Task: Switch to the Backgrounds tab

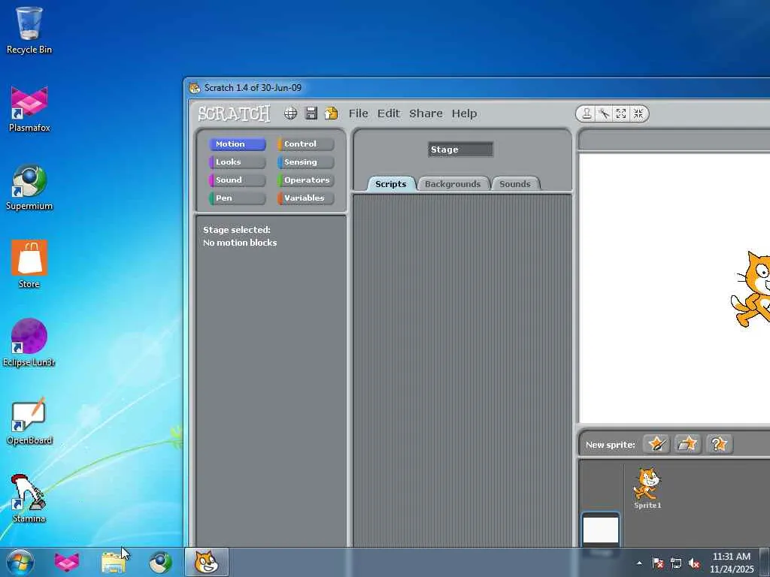Action: click(x=453, y=184)
